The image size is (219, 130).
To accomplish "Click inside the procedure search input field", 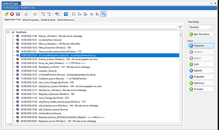I will [x=91, y=27].
